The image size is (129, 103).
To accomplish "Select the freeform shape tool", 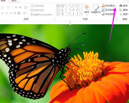I will pyautogui.click(x=59, y=13).
